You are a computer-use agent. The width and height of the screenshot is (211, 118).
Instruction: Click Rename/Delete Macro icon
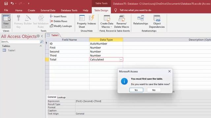(122, 18)
